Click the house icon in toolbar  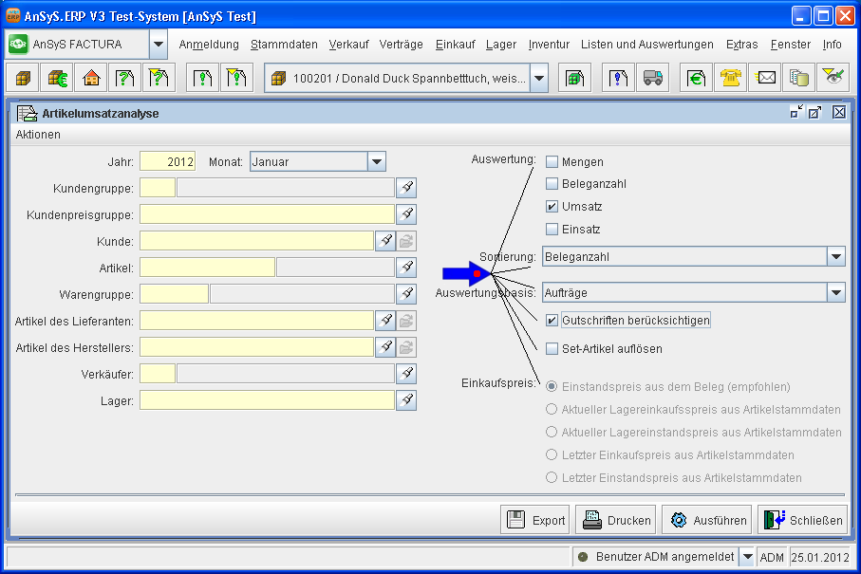coord(90,79)
